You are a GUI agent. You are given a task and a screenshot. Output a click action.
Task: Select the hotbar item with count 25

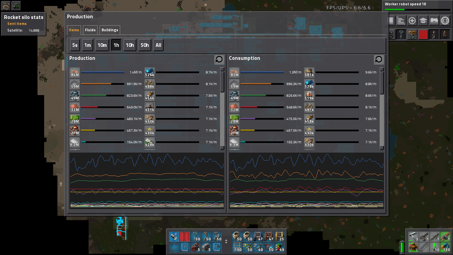[x=279, y=237]
